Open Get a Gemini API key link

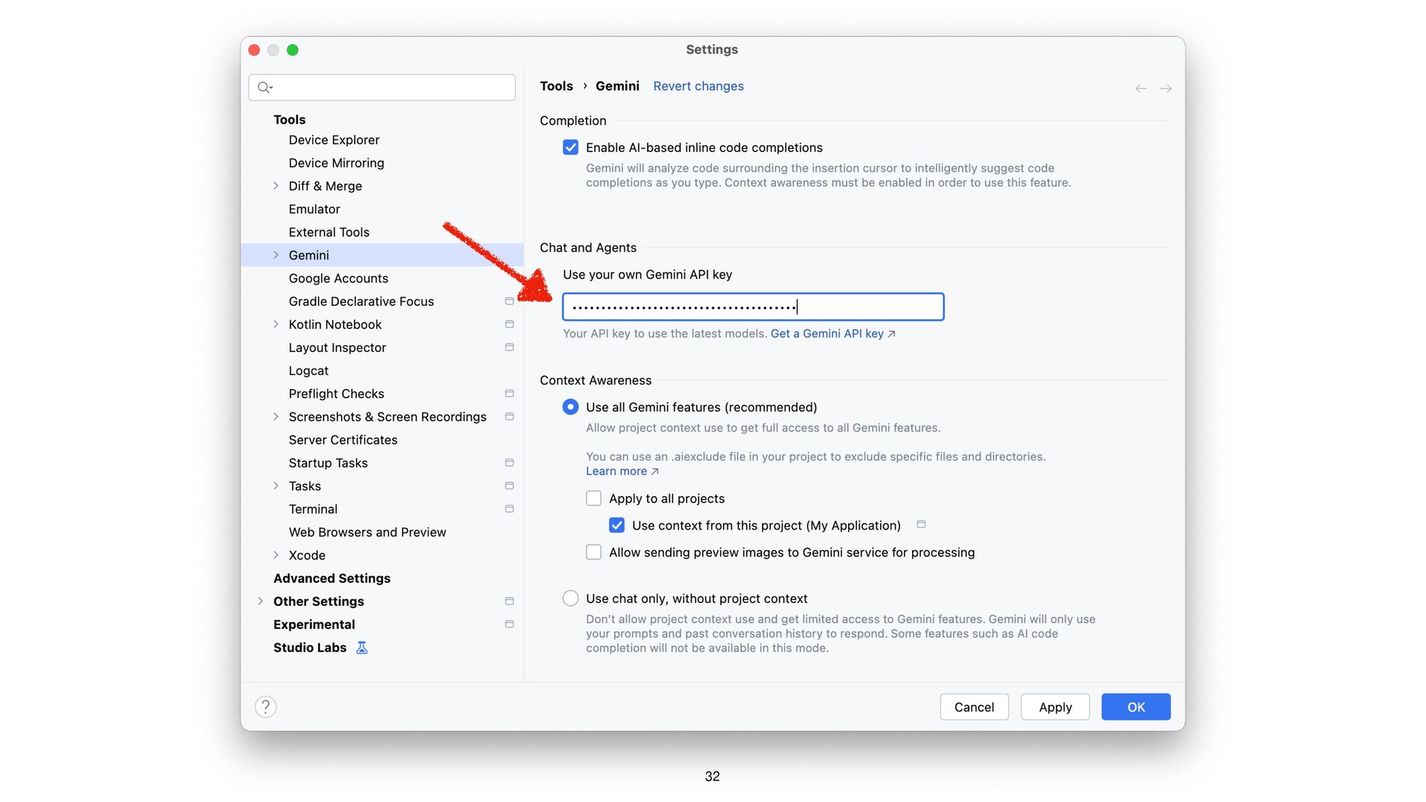pos(827,333)
